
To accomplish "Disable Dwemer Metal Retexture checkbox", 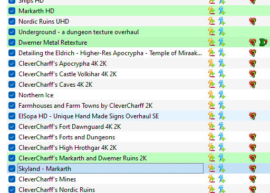I will pos(12,43).
